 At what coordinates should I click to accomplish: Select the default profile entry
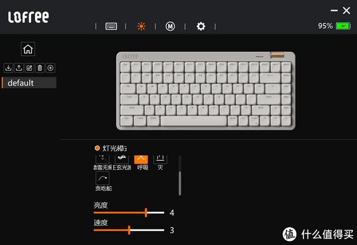click(x=29, y=83)
